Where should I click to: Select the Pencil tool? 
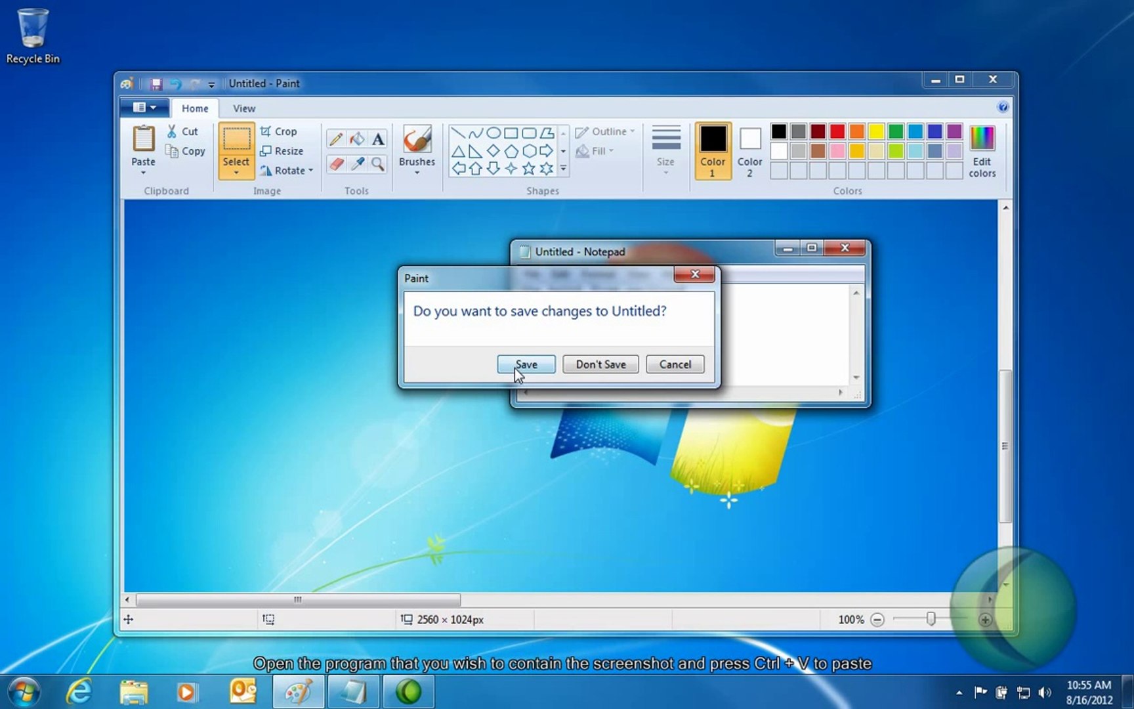[x=336, y=139]
